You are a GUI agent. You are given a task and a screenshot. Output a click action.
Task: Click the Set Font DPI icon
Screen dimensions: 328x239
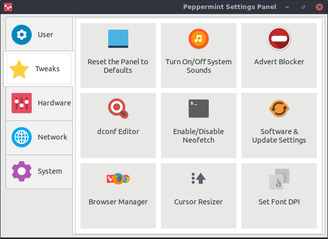[279, 178]
